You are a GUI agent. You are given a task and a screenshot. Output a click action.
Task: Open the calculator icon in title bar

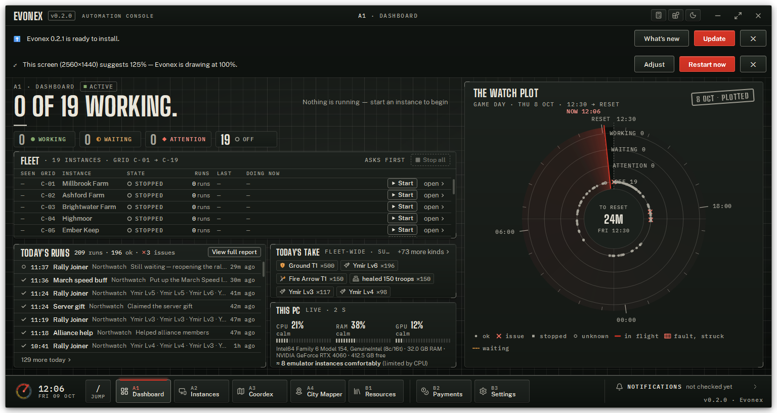[659, 15]
